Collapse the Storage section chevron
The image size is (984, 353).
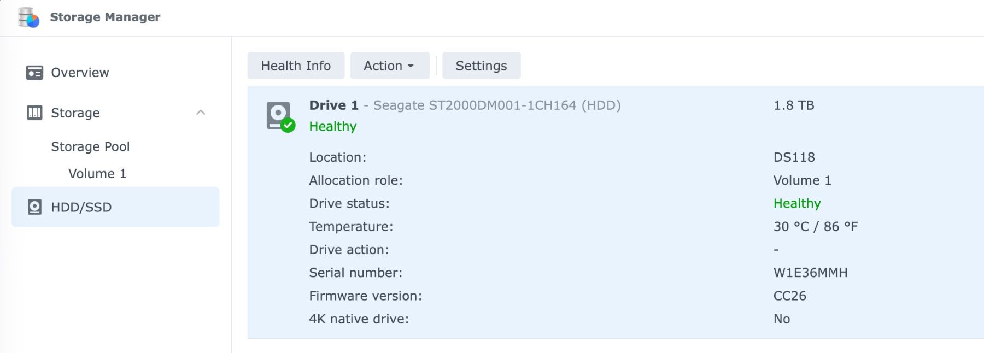coord(201,113)
